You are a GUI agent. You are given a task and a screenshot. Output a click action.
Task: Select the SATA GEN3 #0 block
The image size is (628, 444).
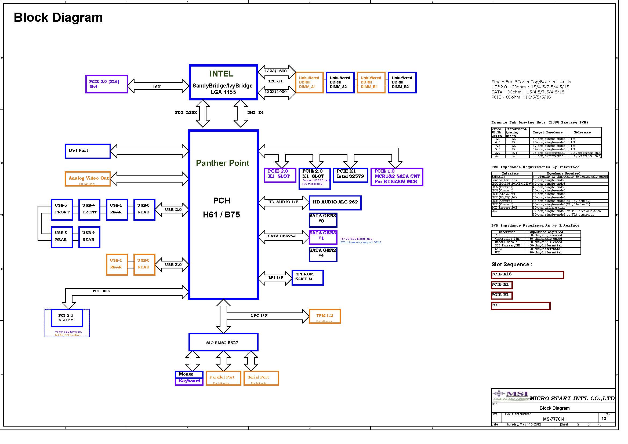pos(323,220)
